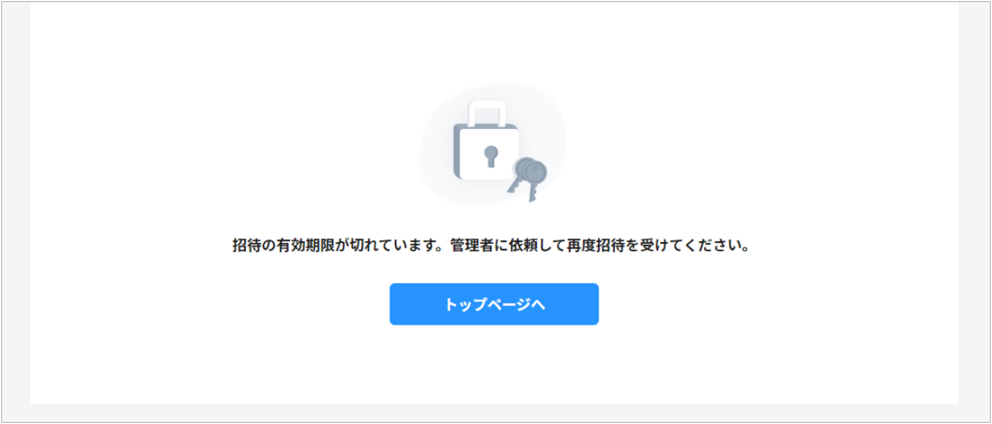Image resolution: width=992 pixels, height=424 pixels.
Task: Click the トップページへ button
Action: tap(494, 304)
